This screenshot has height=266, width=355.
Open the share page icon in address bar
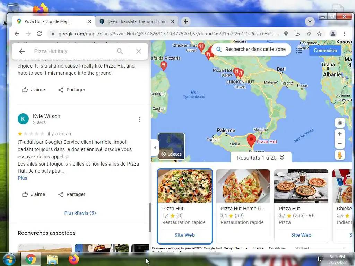pos(308,34)
